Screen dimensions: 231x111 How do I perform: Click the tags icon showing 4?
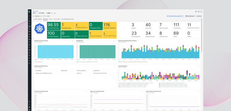(x=45, y=16)
